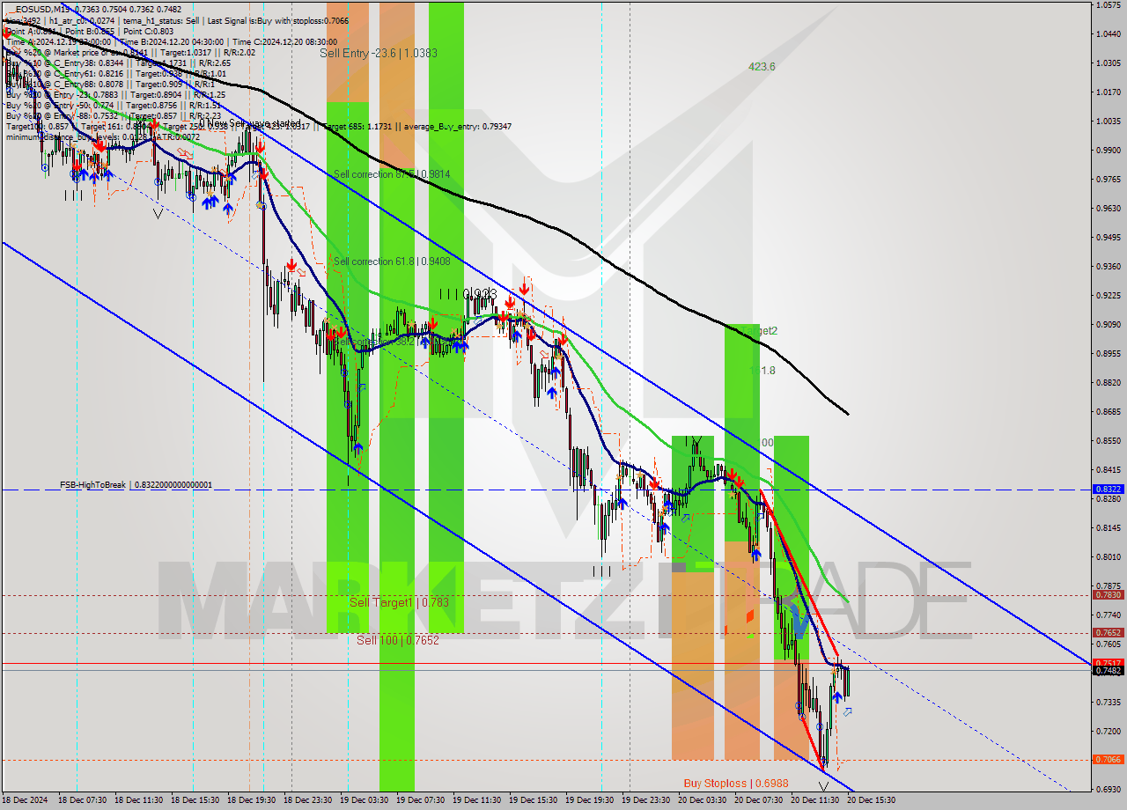This screenshot has width=1127, height=810.
Task: Click the 'Sell correction 87.5 | 0.9814' label
Action: point(392,174)
